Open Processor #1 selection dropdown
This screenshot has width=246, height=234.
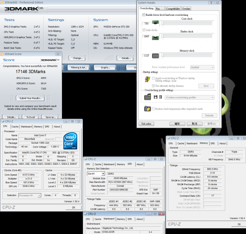click(x=30, y=196)
